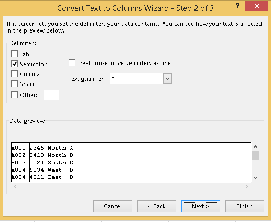Click the Other delimiter text field
This screenshot has width=271, height=222.
coord(51,95)
